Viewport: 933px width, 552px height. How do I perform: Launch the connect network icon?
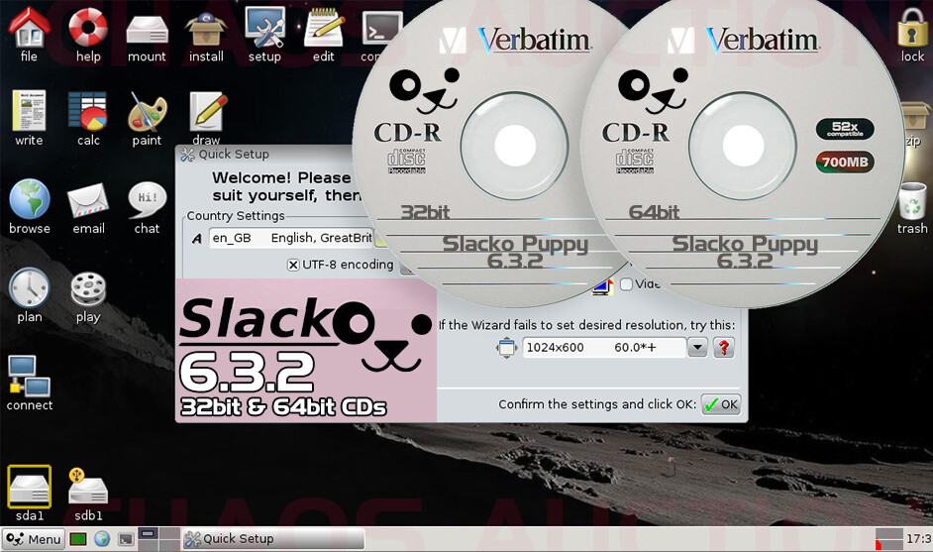pyautogui.click(x=29, y=377)
